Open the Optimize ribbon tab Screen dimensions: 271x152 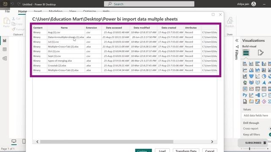click(89, 11)
